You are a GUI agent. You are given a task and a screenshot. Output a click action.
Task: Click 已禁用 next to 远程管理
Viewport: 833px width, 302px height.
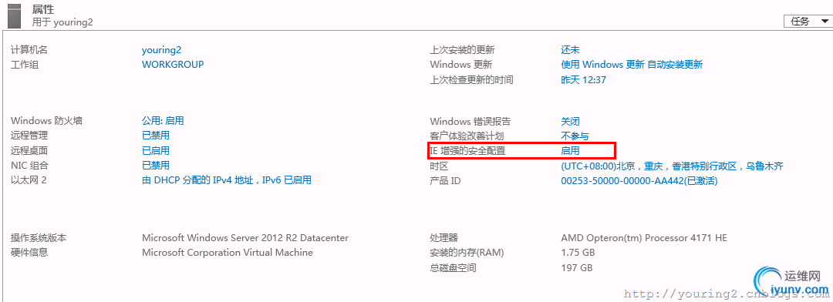tap(156, 136)
